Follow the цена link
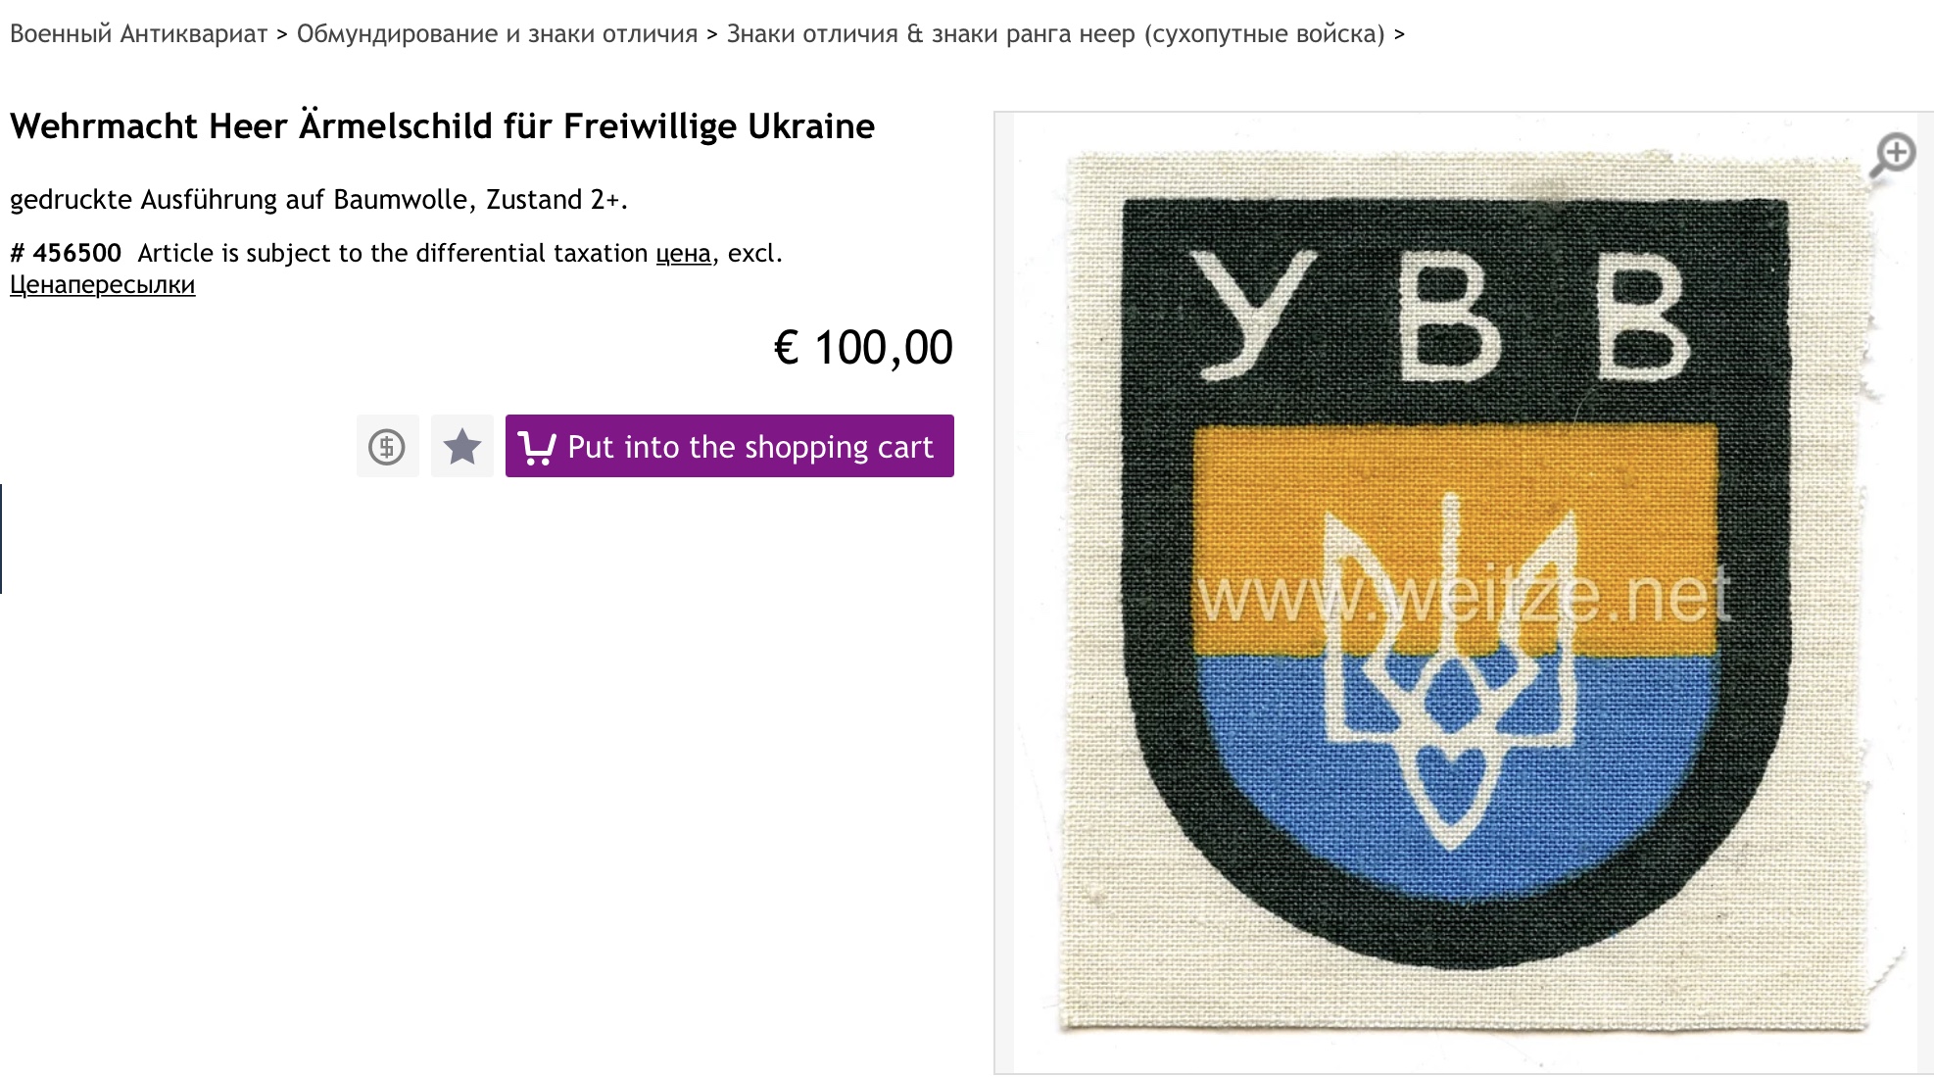 coord(683,253)
